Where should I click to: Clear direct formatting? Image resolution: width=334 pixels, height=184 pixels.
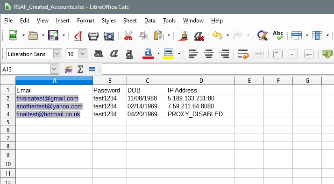(x=199, y=36)
